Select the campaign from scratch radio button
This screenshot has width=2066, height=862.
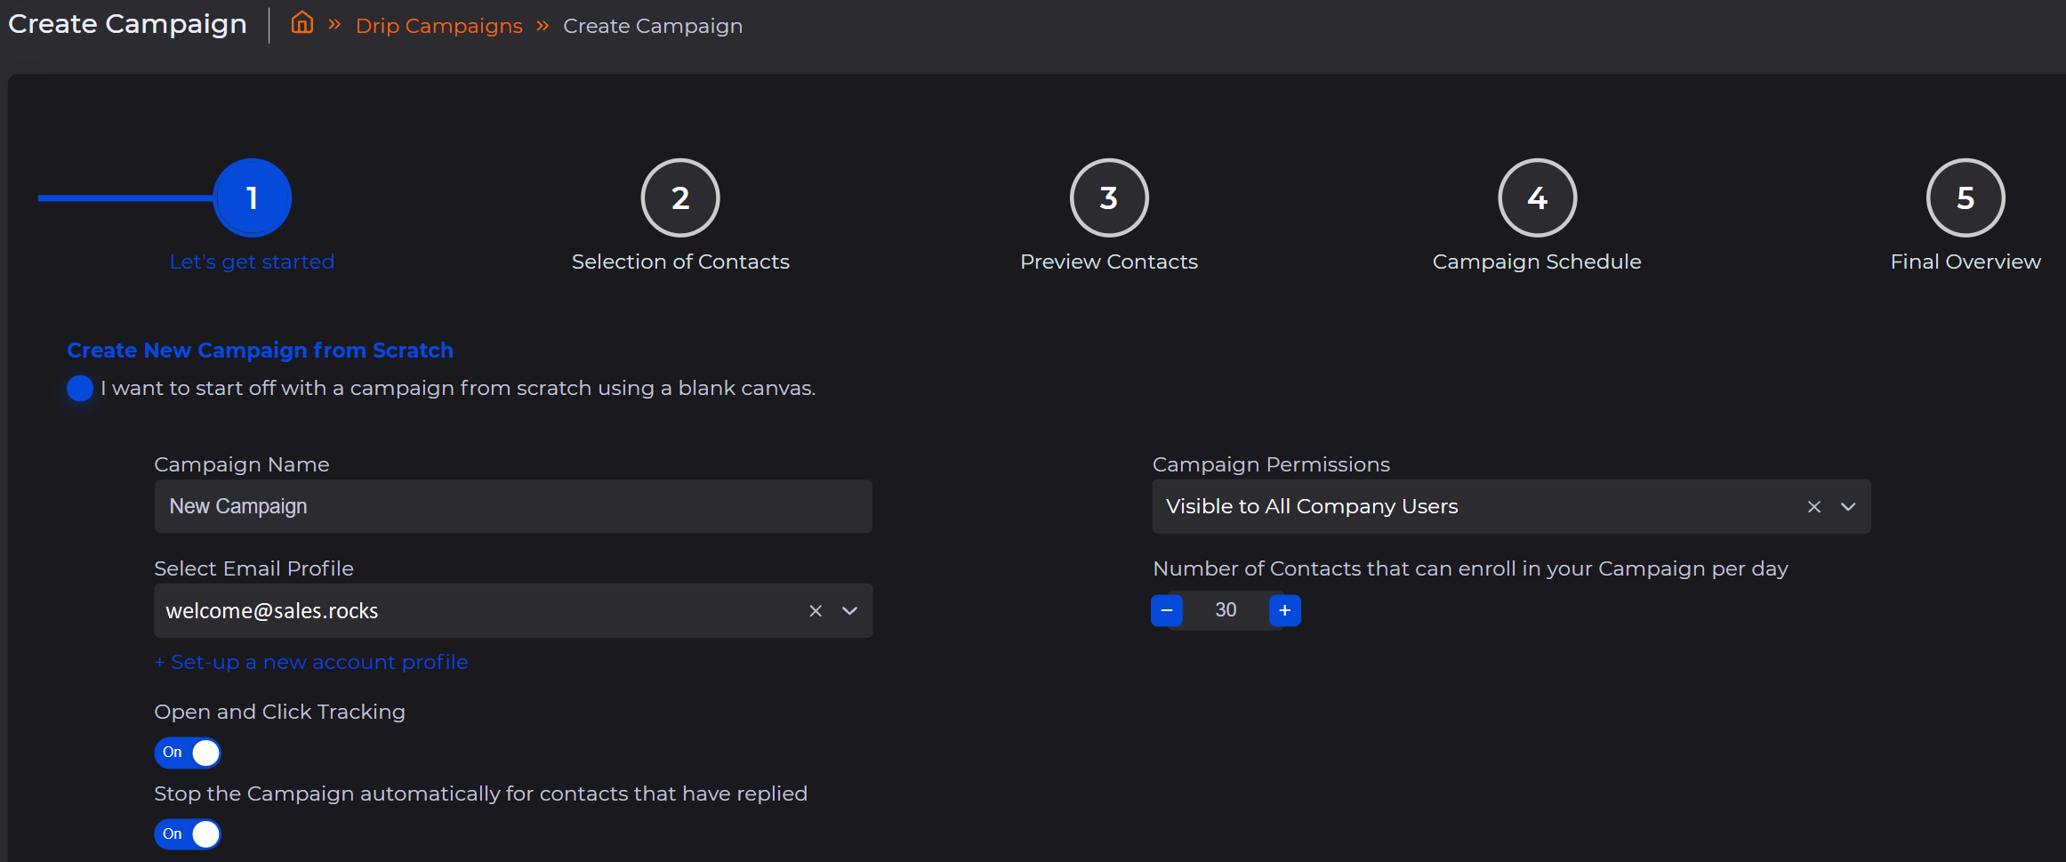pos(80,389)
